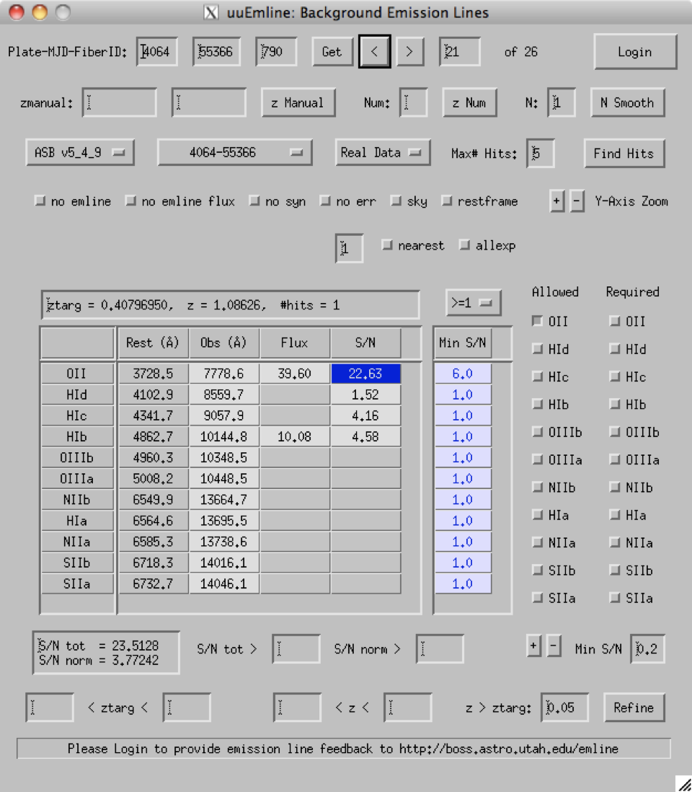692x792 pixels.
Task: Toggle the nearest checkbox
Action: pos(387,245)
